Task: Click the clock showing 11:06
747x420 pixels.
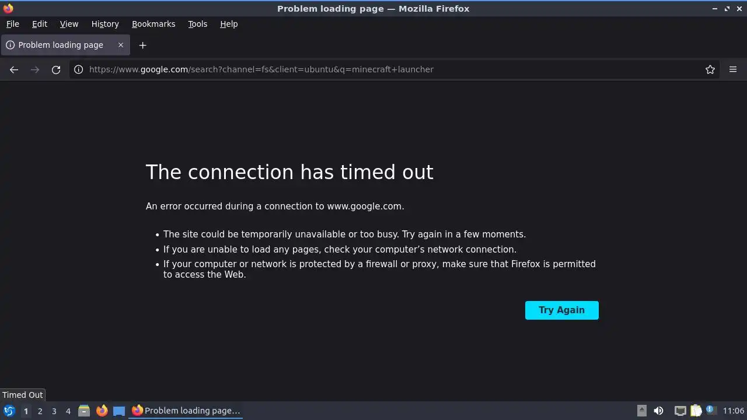Action: click(x=734, y=411)
